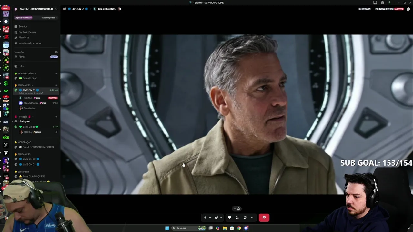Mute the microphone in call controls
The width and height of the screenshot is (413, 232).
[x=205, y=217]
